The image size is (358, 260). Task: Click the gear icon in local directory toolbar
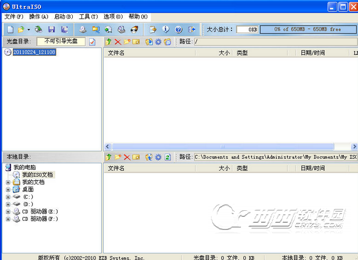158,157
